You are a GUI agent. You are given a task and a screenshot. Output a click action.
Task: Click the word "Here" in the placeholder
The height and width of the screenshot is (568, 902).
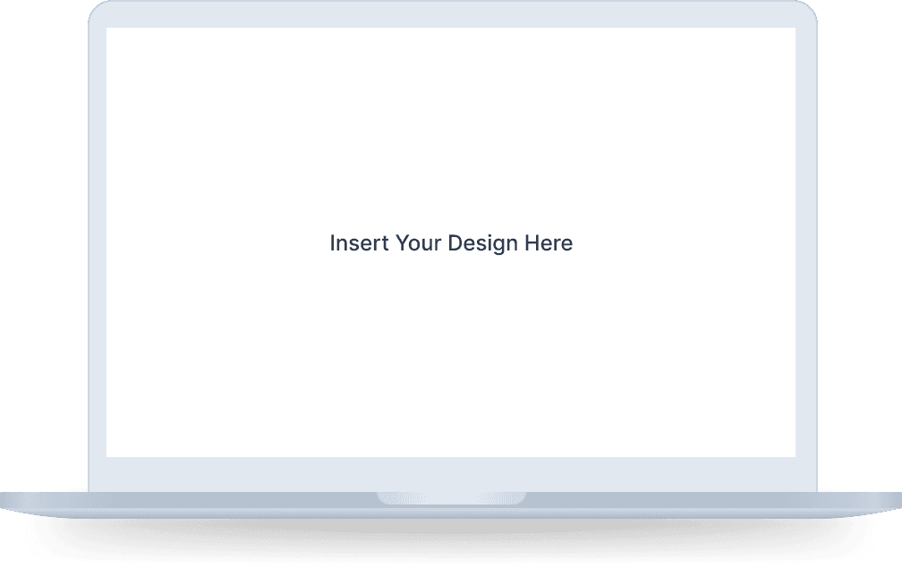[x=549, y=243]
